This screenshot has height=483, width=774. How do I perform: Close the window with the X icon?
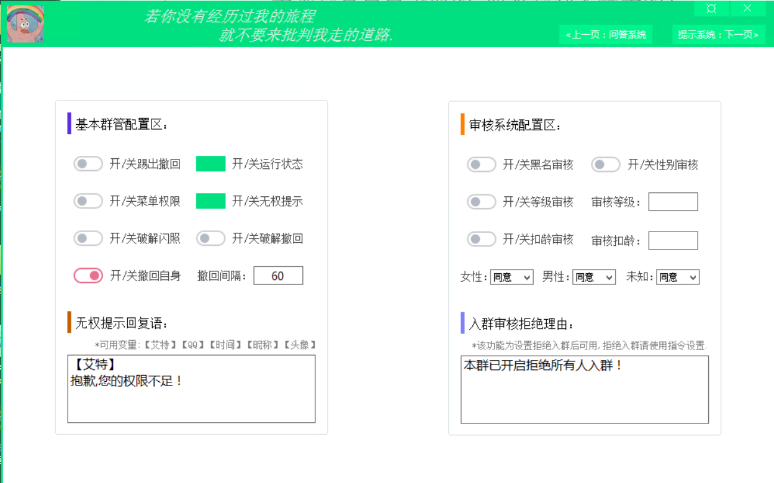point(747,9)
